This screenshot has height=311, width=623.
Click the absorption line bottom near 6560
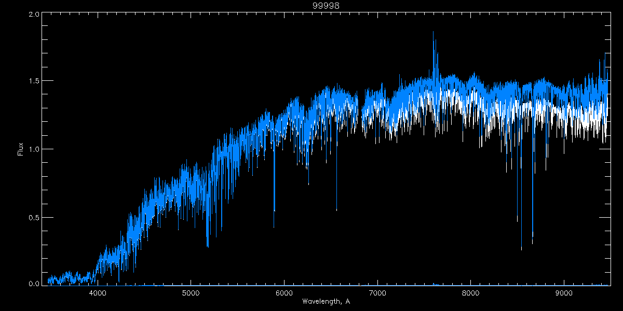(336, 210)
